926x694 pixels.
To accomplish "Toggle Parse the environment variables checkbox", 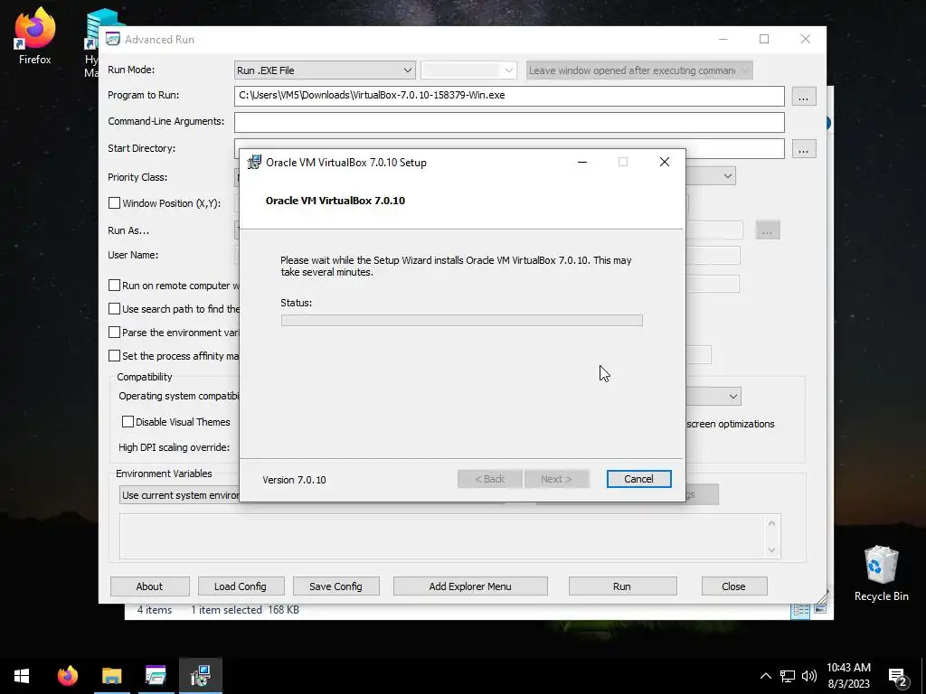I will click(x=115, y=333).
